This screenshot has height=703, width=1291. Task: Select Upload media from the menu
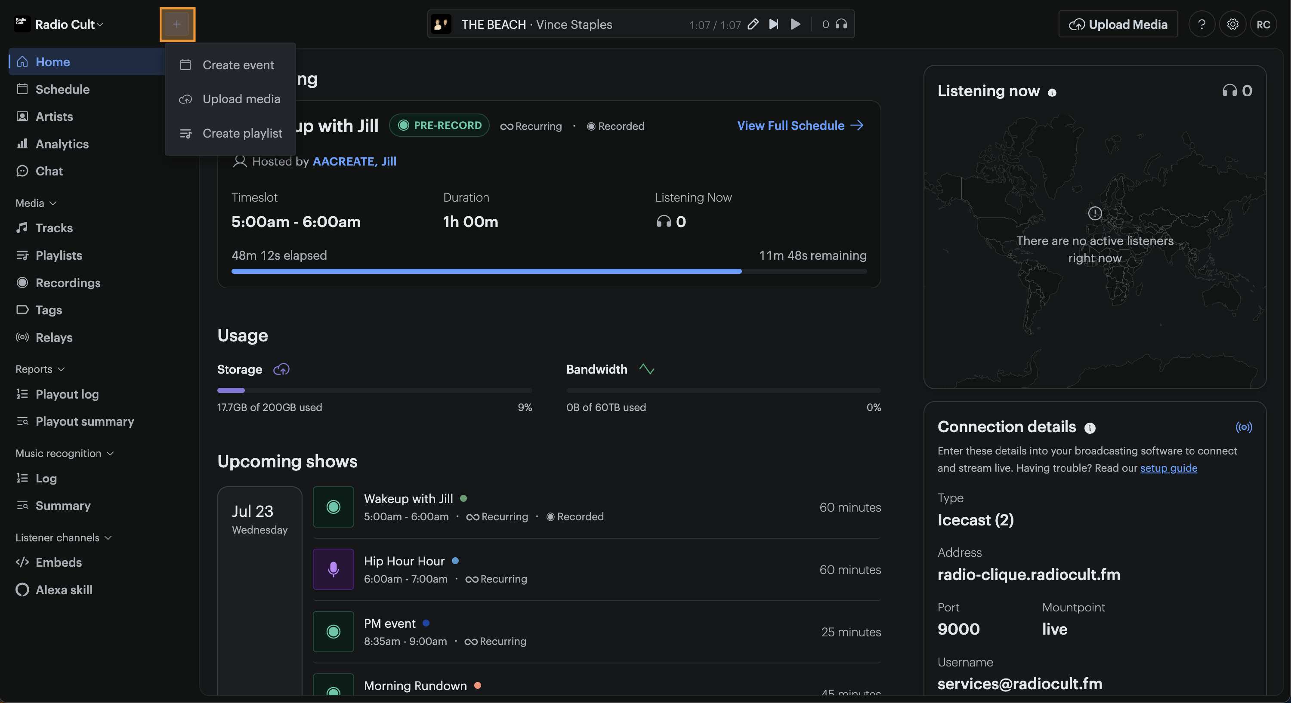pyautogui.click(x=231, y=98)
